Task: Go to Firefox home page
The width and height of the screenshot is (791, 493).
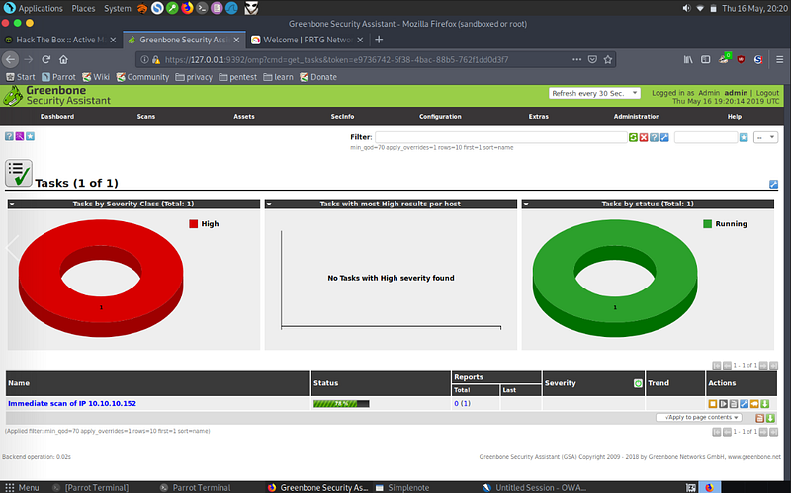Action: click(x=63, y=59)
